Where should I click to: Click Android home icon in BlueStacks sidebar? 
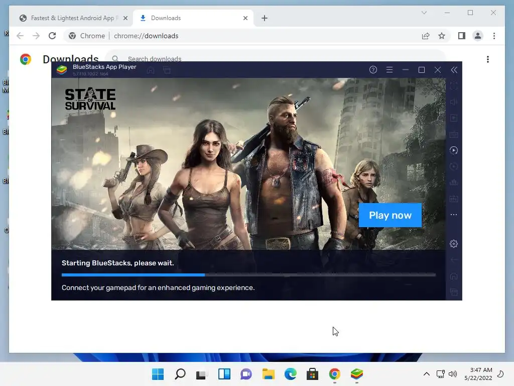pos(454,276)
